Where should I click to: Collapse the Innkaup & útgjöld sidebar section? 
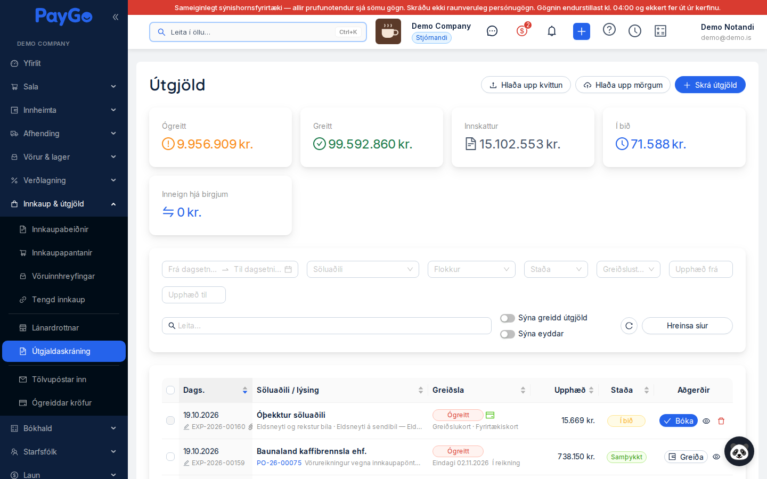[x=64, y=204]
